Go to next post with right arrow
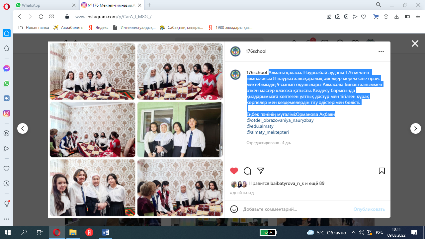This screenshot has width=425, height=239. (x=415, y=128)
